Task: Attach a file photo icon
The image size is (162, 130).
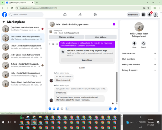Action: tap(54, 109)
